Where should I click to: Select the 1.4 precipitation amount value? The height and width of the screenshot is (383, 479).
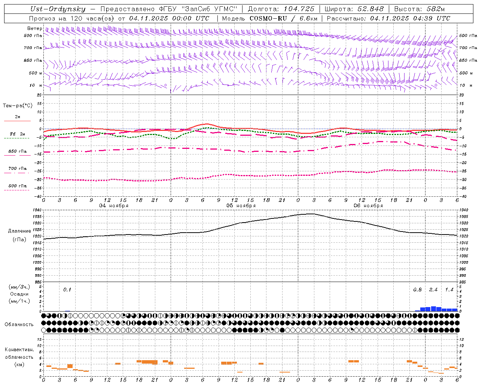click(x=449, y=290)
